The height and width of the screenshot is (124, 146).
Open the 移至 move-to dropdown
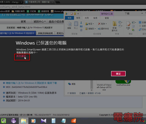(x=90, y=24)
